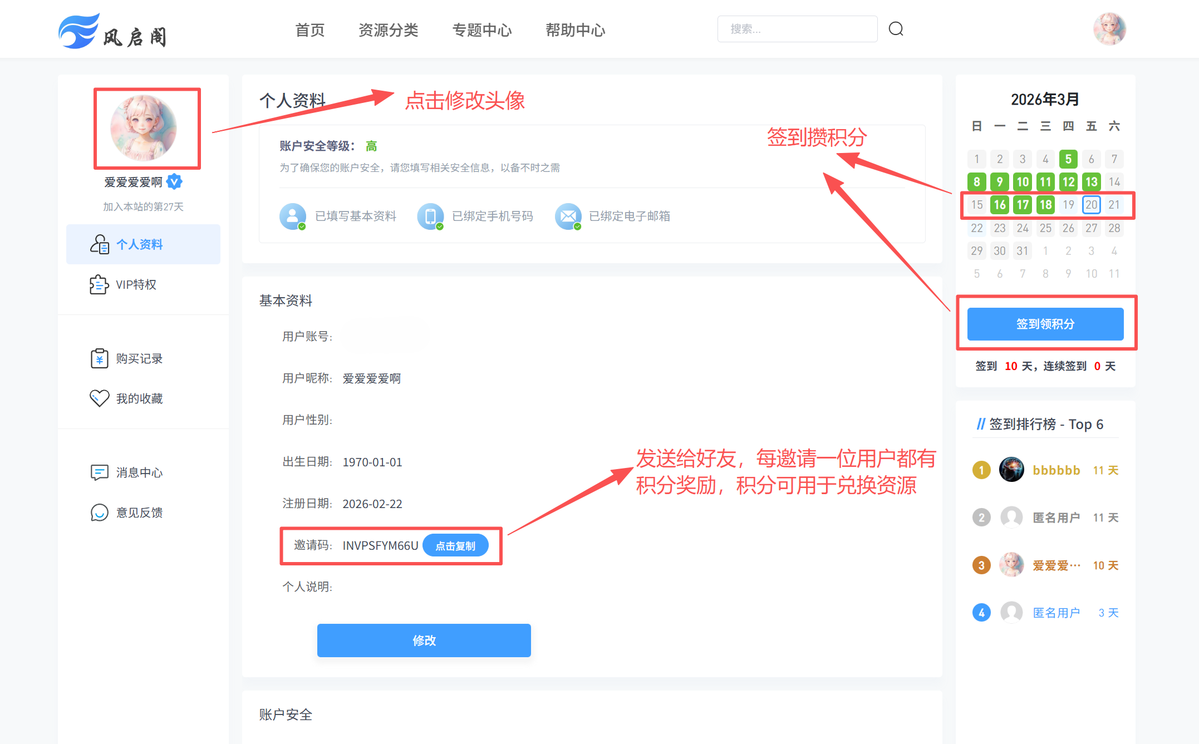
Task: Click the 风启阁 site logo
Action: click(x=112, y=31)
